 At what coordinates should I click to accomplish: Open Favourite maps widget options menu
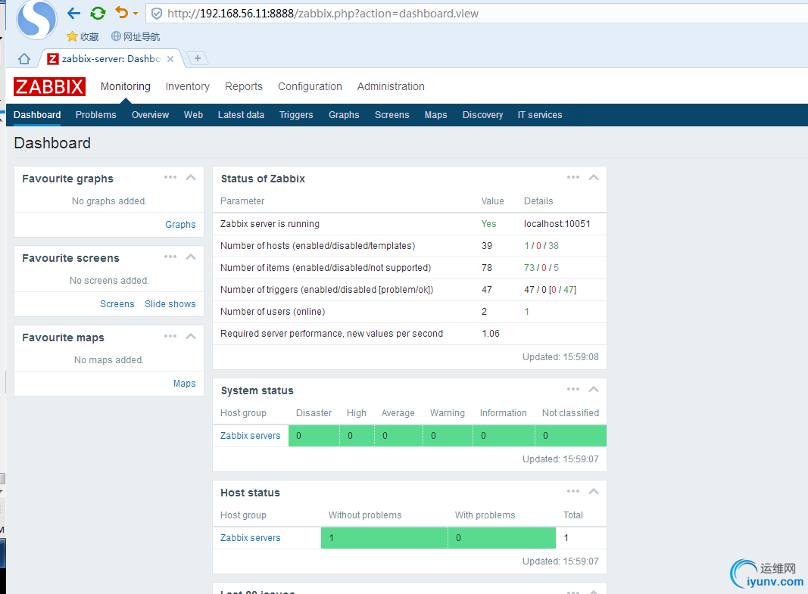(170, 336)
